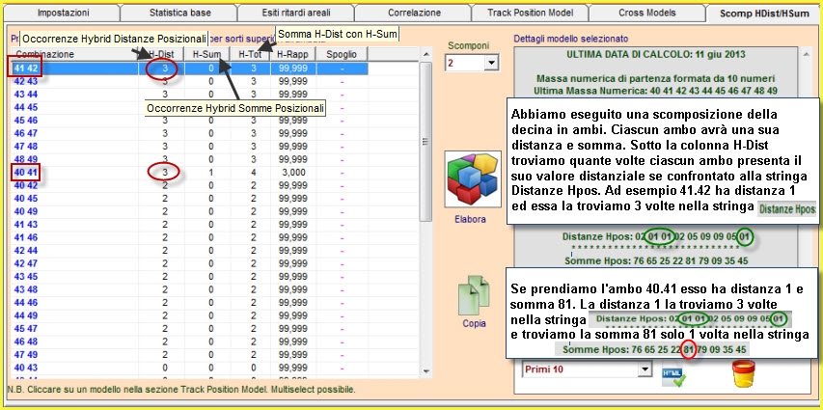Select the row for combination 47 49

coord(189,354)
